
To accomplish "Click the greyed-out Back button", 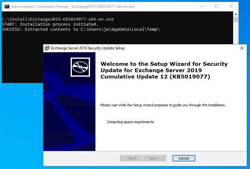I will point(131,158).
